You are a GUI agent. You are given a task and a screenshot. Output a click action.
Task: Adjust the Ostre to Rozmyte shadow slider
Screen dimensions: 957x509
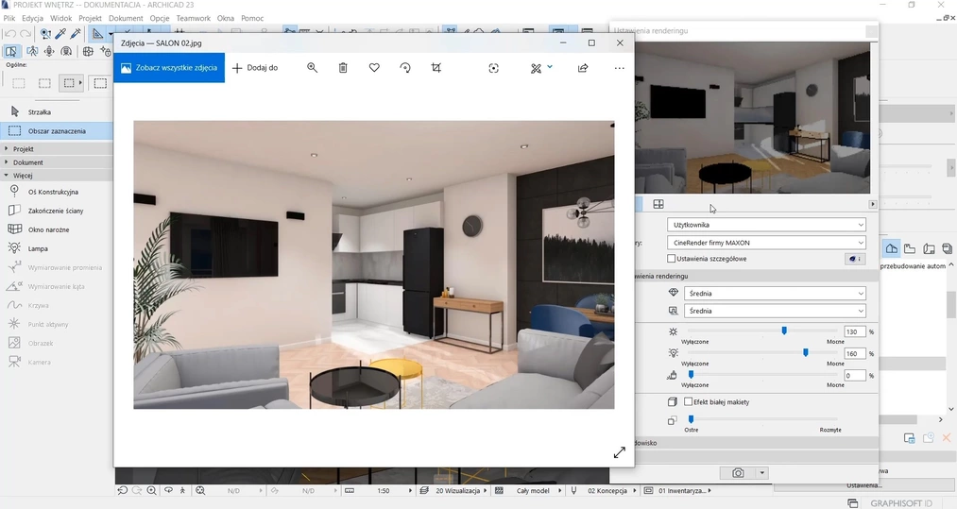(x=691, y=418)
